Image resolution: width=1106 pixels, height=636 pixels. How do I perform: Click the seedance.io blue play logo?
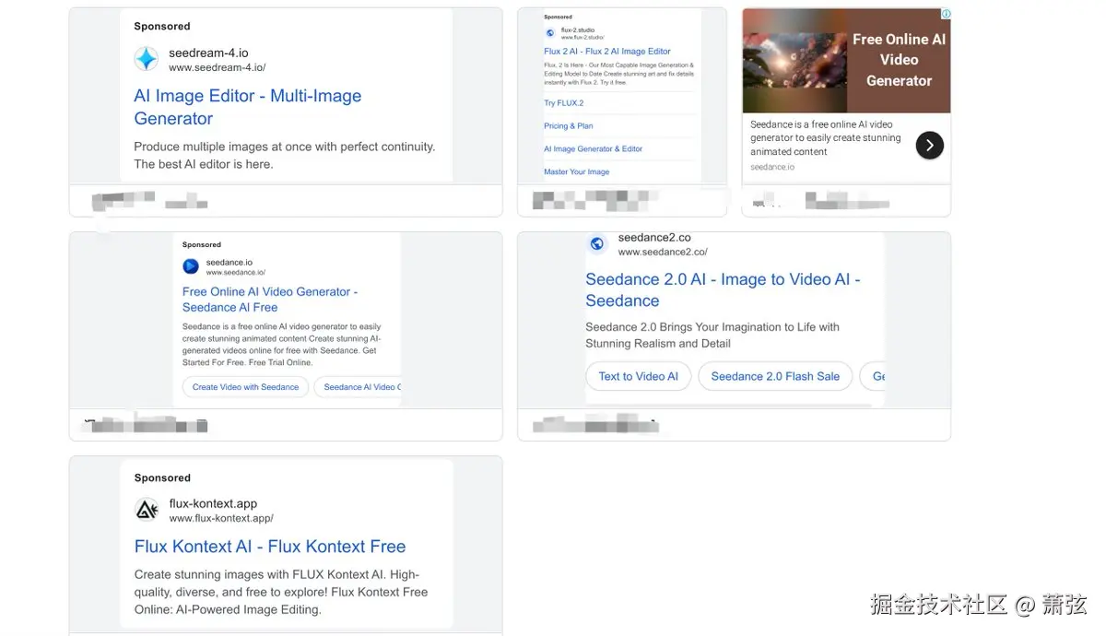click(x=191, y=266)
